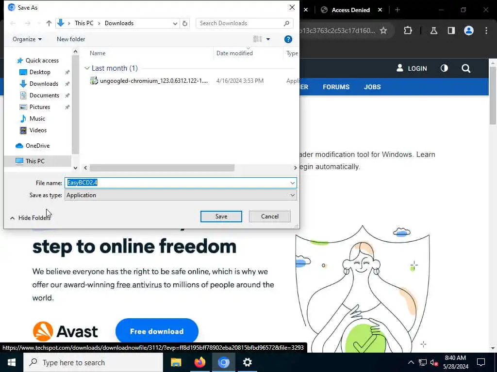Sort files by Name column
The image size is (497, 372).
[97, 53]
